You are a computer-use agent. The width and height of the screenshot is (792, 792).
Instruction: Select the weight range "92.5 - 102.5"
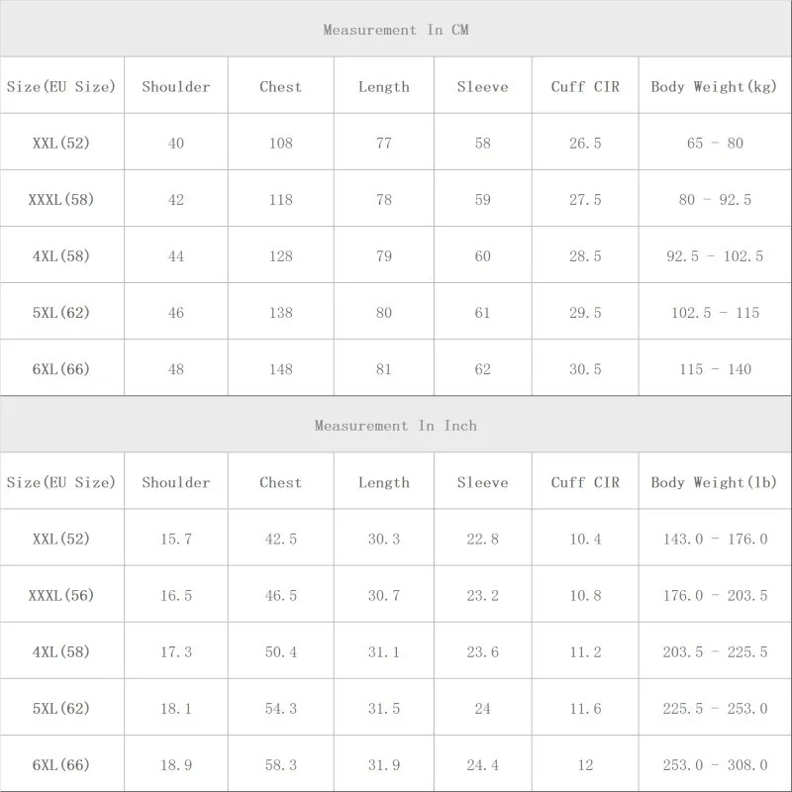point(715,256)
